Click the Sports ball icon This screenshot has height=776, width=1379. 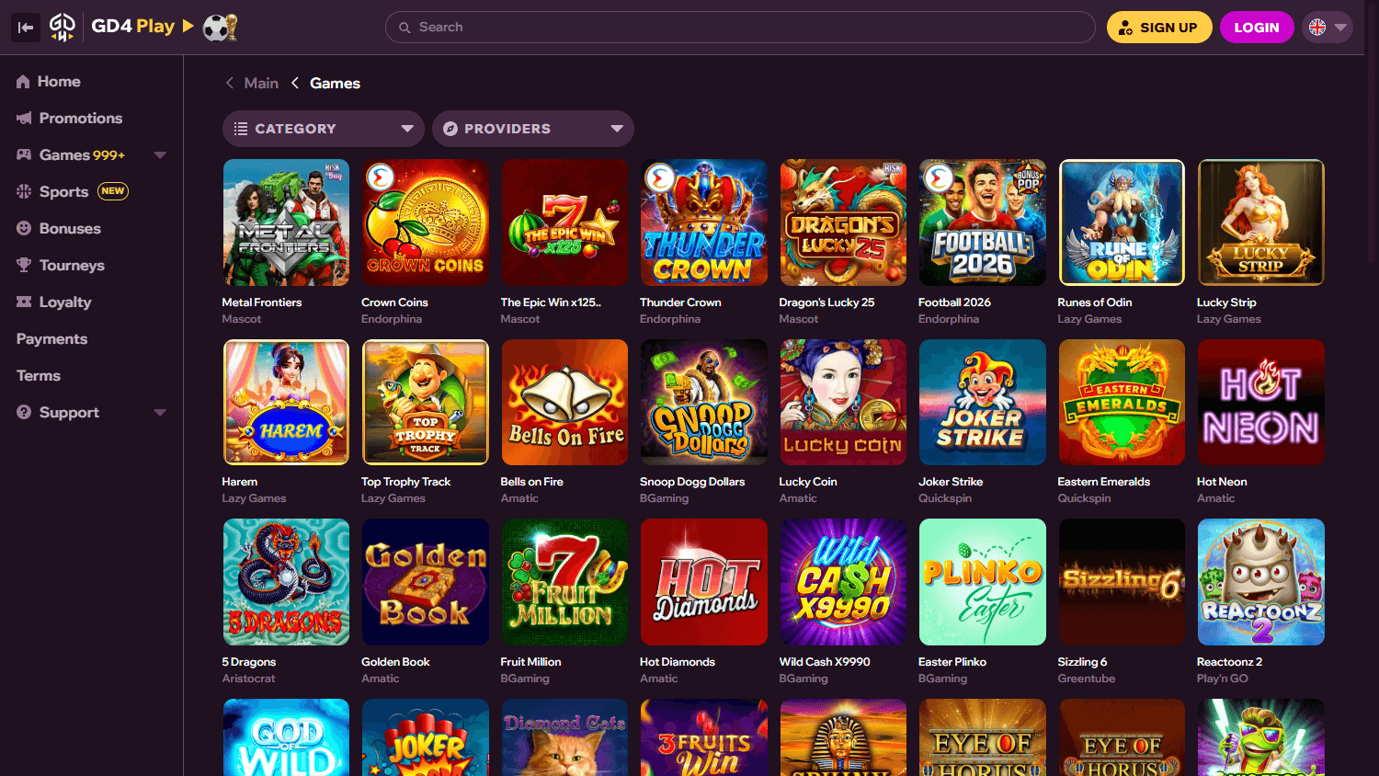click(24, 192)
